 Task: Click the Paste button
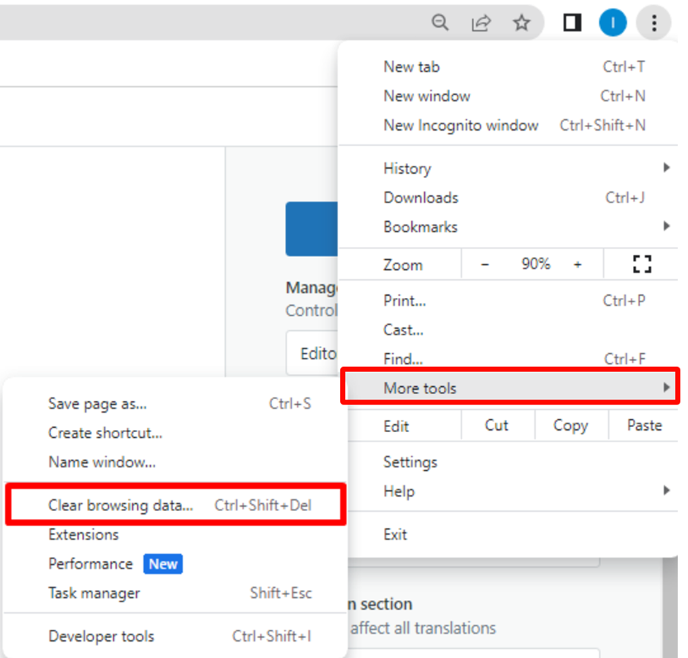(x=644, y=425)
